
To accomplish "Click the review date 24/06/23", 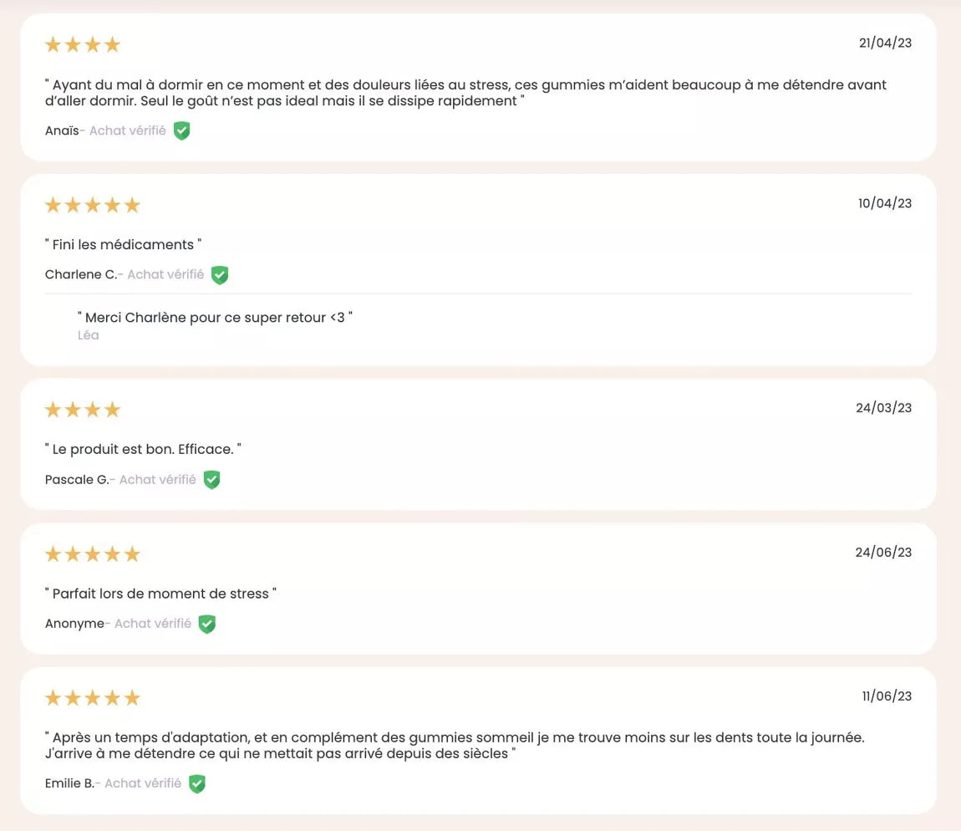I will click(x=883, y=553).
